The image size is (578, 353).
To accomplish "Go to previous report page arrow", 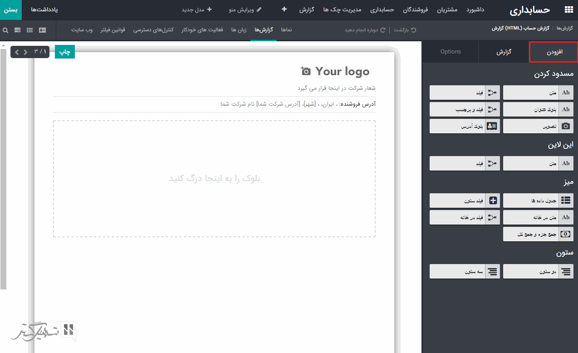I will (x=17, y=52).
